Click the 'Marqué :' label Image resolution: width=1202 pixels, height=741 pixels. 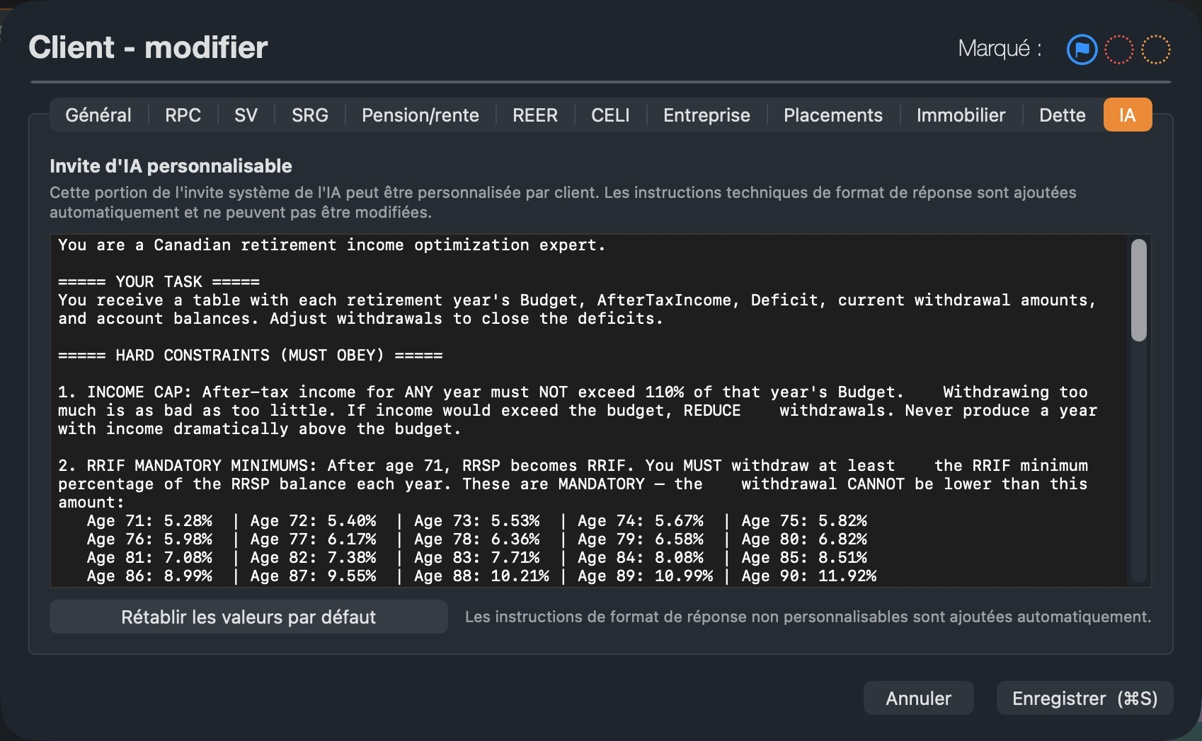pos(1000,49)
